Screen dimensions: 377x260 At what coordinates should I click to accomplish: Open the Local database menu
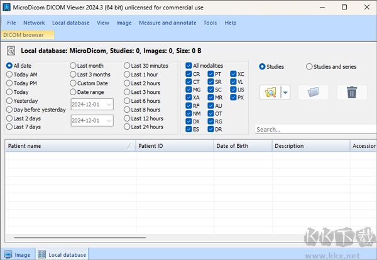pyautogui.click(x=70, y=23)
